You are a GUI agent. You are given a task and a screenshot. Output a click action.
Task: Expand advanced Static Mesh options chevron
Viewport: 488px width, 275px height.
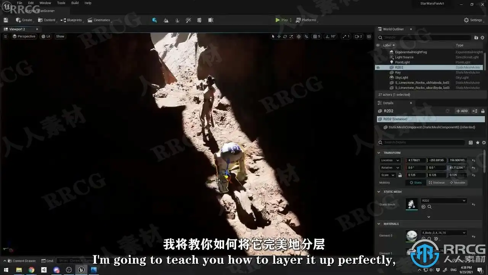(429, 217)
